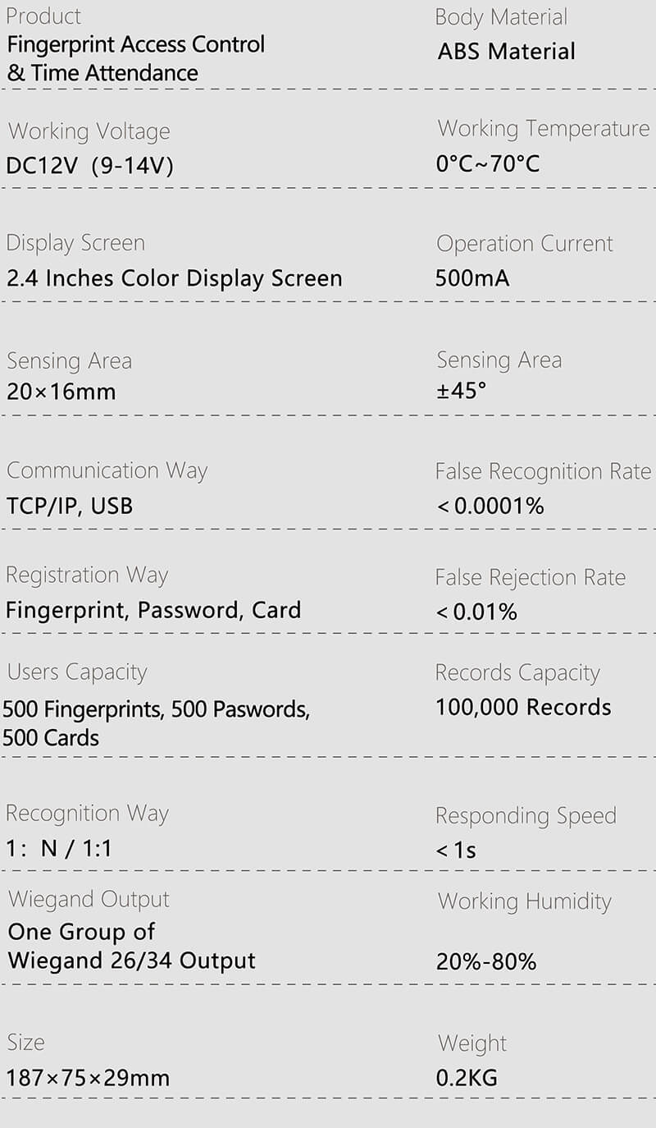
Task: Select the <0.01% false rejection rate
Action: tap(477, 612)
